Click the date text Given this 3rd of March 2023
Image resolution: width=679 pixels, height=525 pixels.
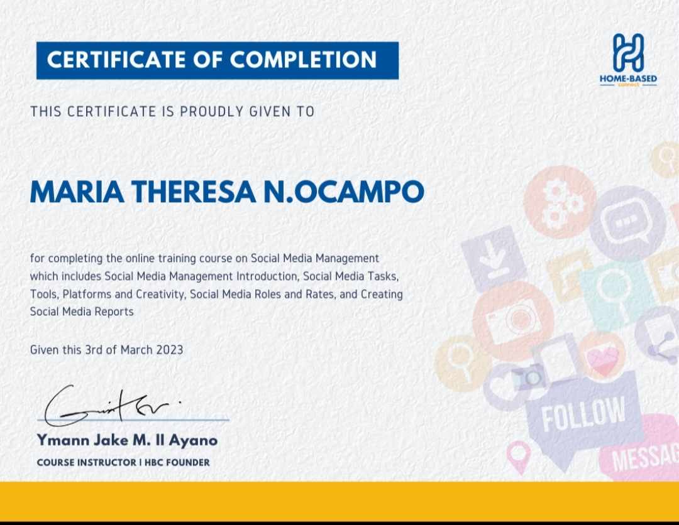pos(106,350)
